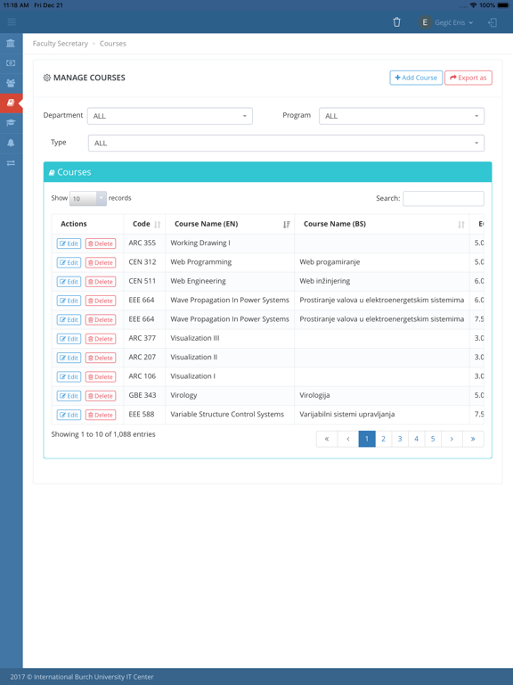Click Showing 1 to 10 entries text
This screenshot has width=513, height=685.
103,434
